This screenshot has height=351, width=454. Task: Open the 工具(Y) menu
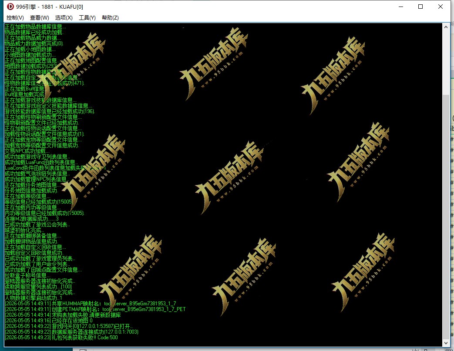point(87,18)
